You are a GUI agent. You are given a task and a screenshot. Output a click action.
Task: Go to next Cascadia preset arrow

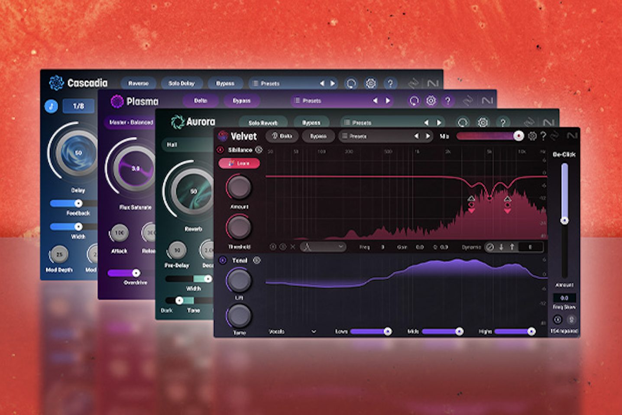(333, 83)
